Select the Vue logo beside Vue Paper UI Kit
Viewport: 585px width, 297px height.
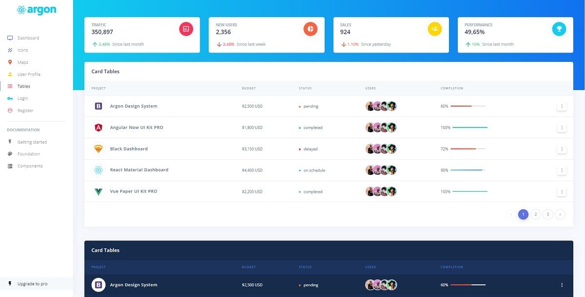pyautogui.click(x=99, y=191)
